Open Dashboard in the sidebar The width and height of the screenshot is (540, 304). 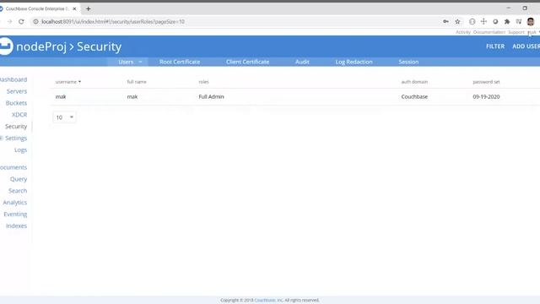13,79
